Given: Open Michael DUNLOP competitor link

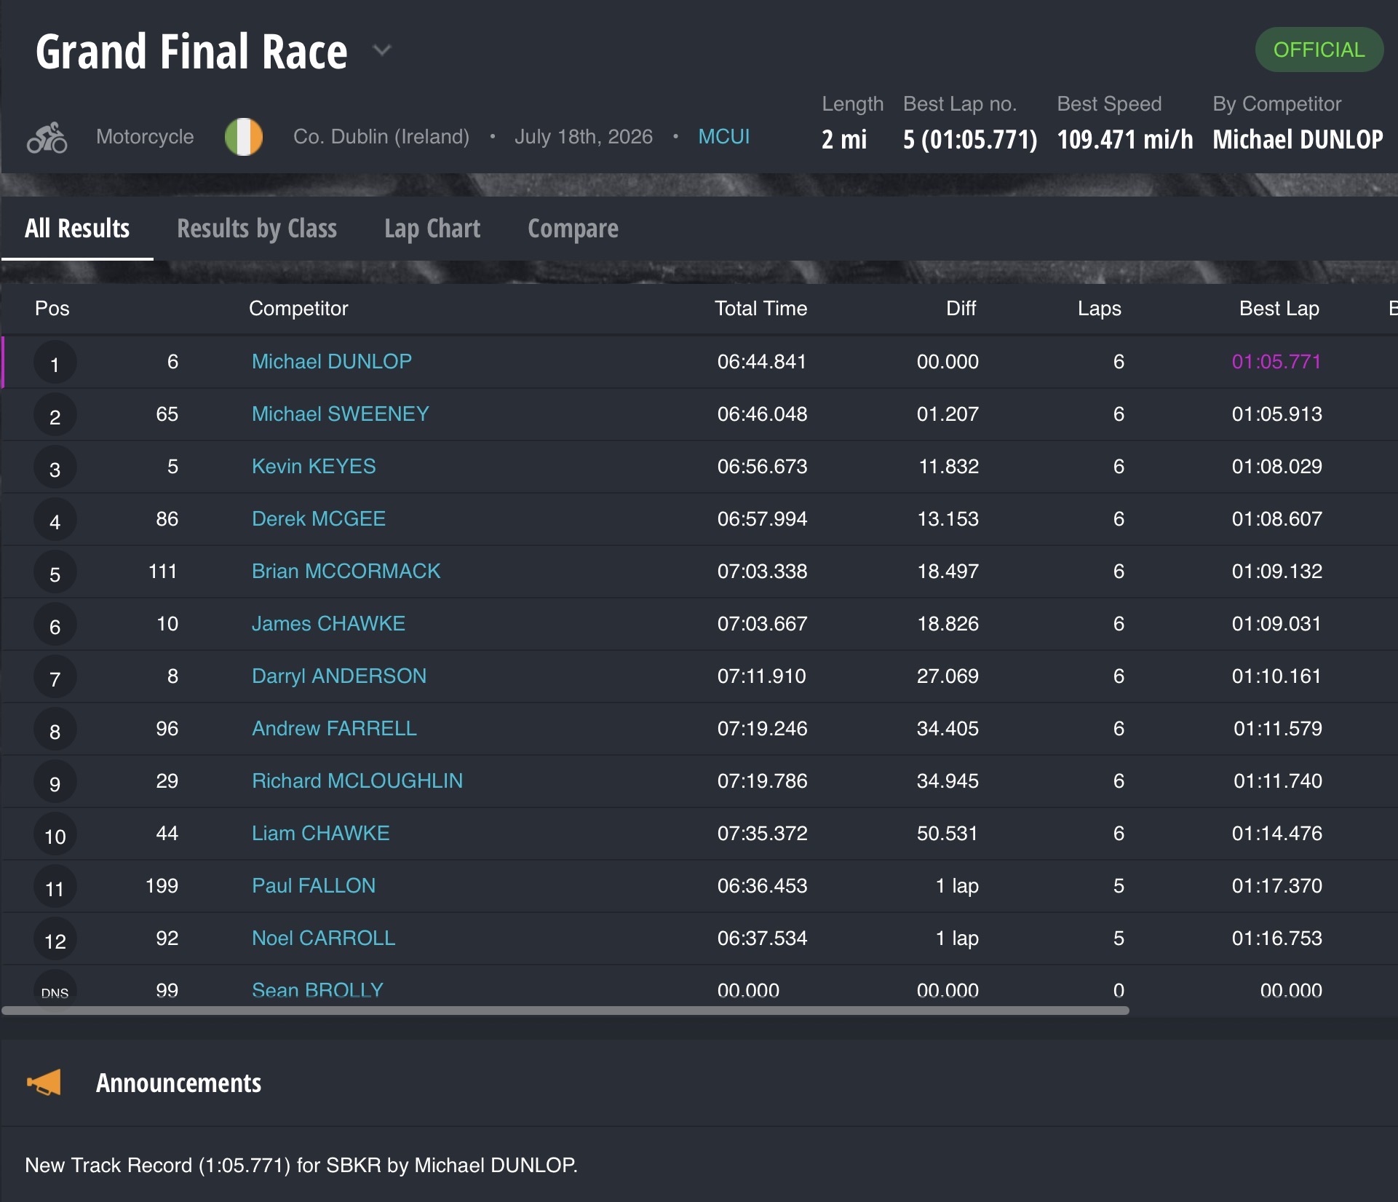Looking at the screenshot, I should click(x=332, y=361).
